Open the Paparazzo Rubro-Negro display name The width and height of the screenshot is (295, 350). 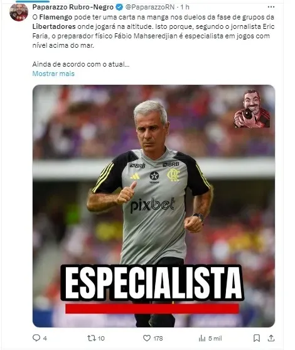click(73, 7)
